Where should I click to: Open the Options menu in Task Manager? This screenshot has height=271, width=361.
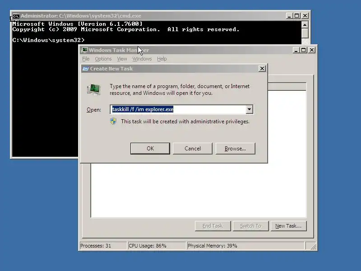[x=103, y=59]
